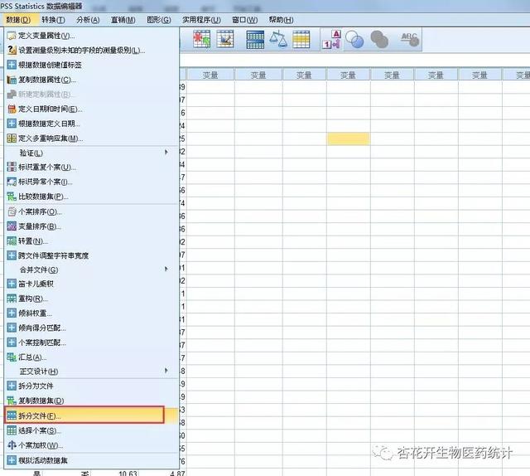Open the 直销(M) menu
Viewport: 530px width, 476px height.
[123, 20]
